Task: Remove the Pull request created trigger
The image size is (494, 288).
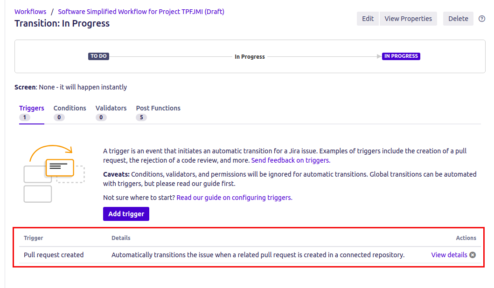Action: 473,255
